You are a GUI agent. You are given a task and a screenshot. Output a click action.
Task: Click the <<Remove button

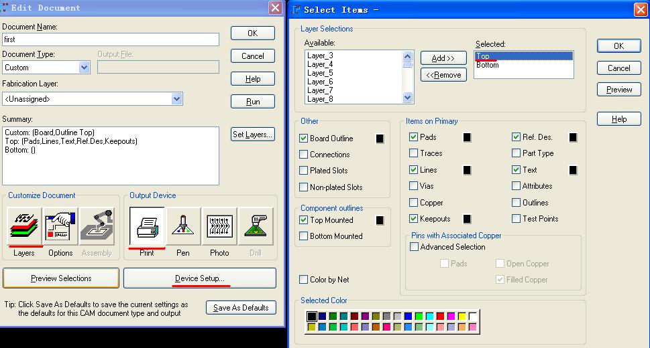(x=443, y=75)
